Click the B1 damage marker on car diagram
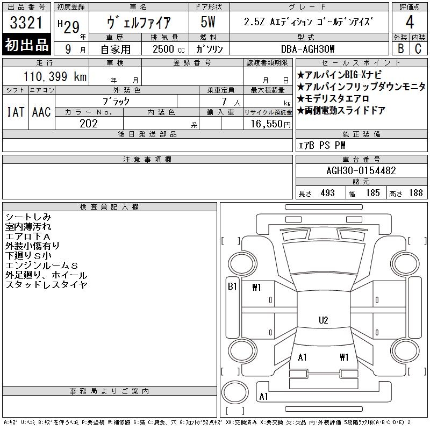Viewport: 430px width, 430px height. (x=232, y=286)
